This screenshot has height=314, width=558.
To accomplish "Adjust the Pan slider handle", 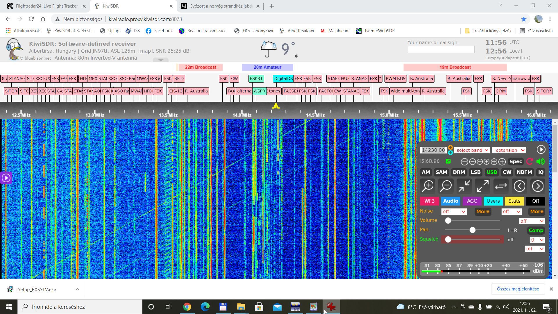I will click(x=473, y=230).
